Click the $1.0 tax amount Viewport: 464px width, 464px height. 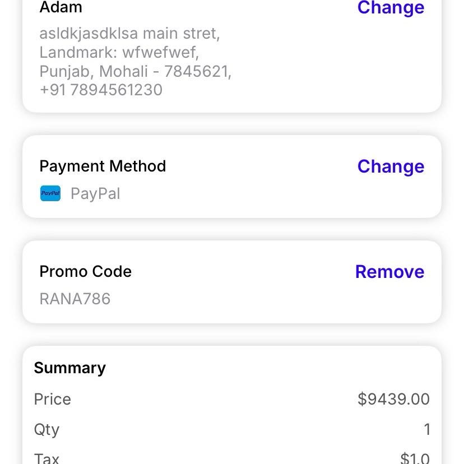(x=415, y=458)
